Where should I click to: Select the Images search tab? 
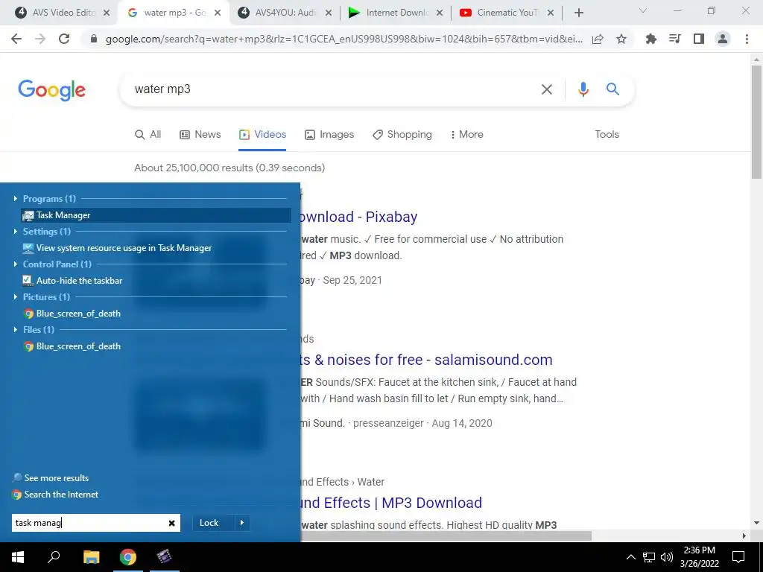[x=329, y=134]
